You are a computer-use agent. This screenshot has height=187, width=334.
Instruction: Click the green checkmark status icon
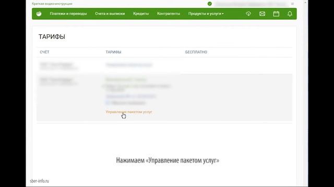(210, 4)
